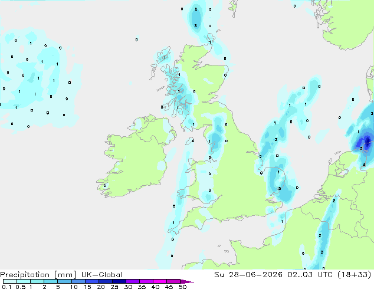The width and height of the screenshot is (374, 289).
Task: Click the 'UK-Global' model name label
Action: 102,275
